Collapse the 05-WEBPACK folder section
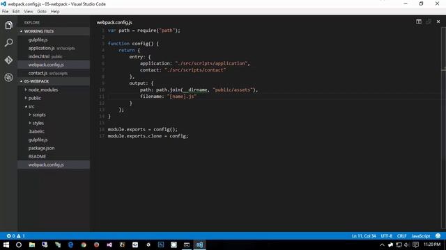Image resolution: width=446 pixels, height=250 pixels. pos(54,81)
